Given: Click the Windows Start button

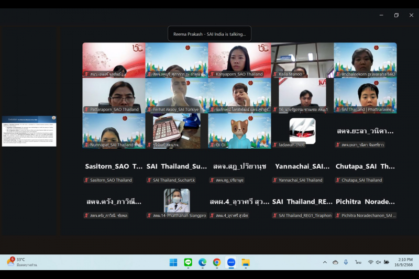Looking at the screenshot, I should click(x=173, y=262).
